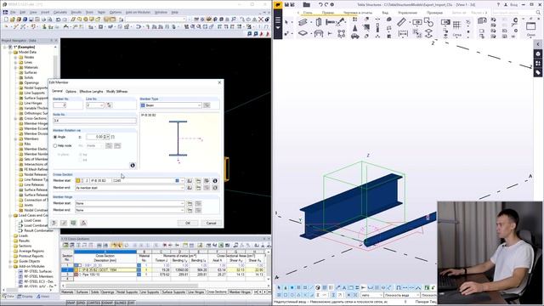Open the Cross-Sections table tab at bottom

click(x=217, y=292)
